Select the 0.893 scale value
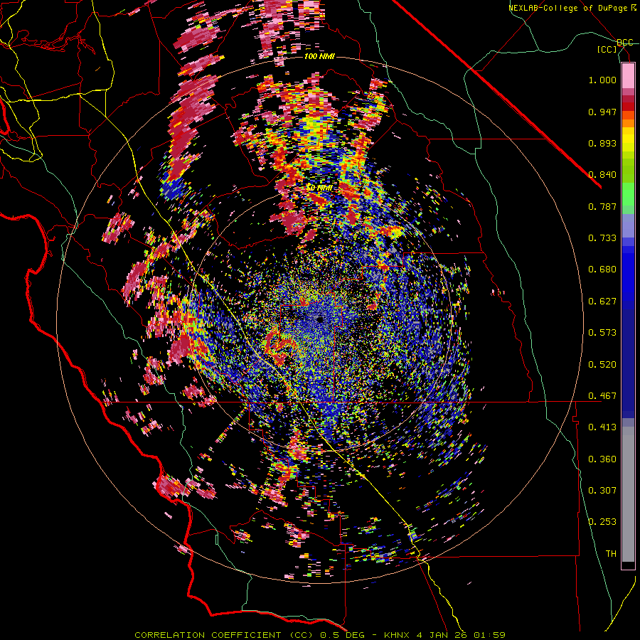 tap(602, 143)
